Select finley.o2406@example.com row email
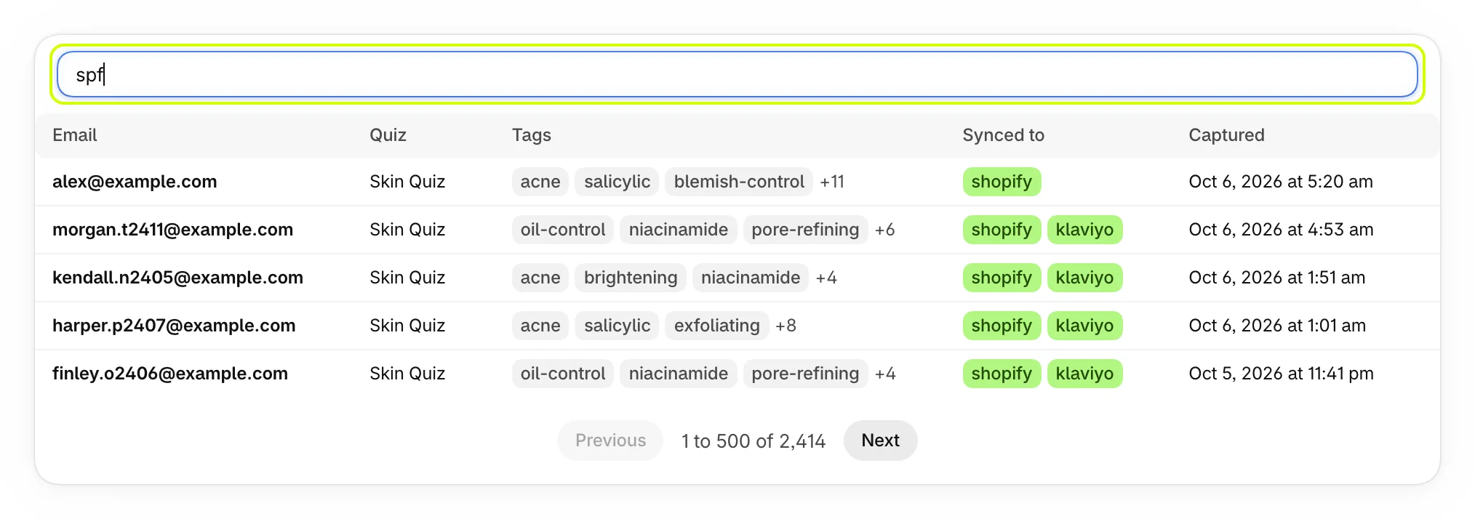 170,374
